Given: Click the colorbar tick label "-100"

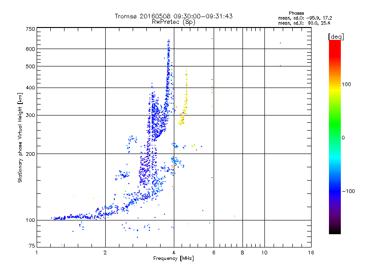Looking at the screenshot, I should 348,191.
